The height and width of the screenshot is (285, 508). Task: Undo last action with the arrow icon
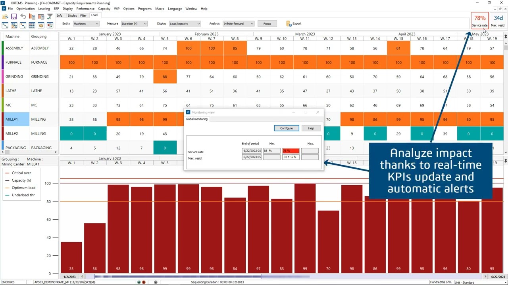[23, 17]
